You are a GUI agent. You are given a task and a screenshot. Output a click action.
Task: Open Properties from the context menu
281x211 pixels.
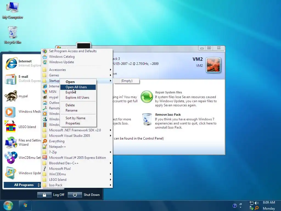(x=78, y=123)
